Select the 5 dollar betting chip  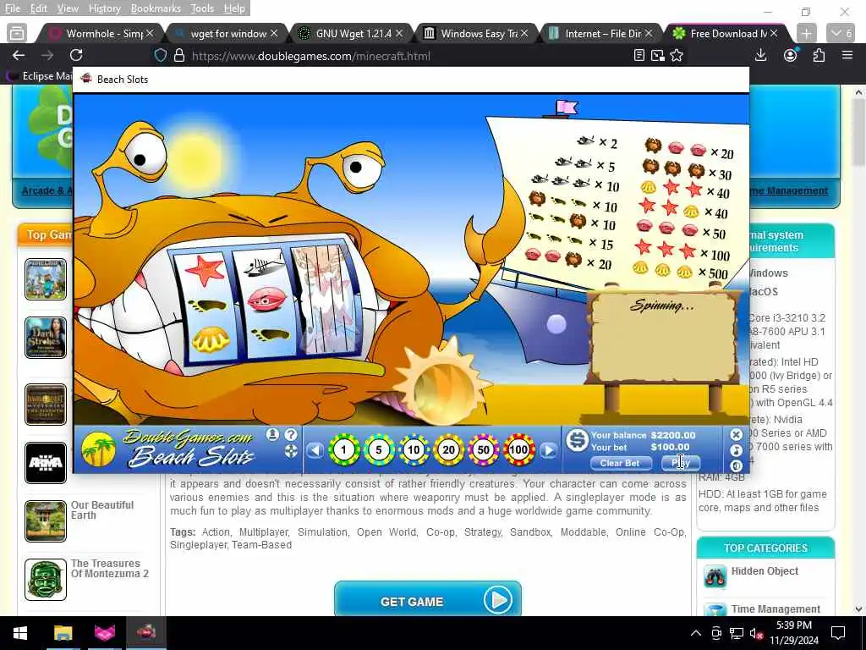coord(379,450)
